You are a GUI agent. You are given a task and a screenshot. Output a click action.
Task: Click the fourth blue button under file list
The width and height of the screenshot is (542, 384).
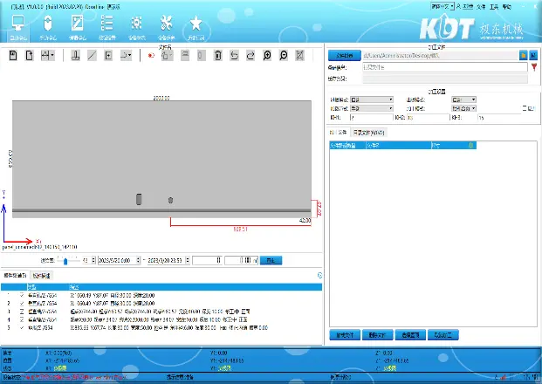click(x=443, y=334)
